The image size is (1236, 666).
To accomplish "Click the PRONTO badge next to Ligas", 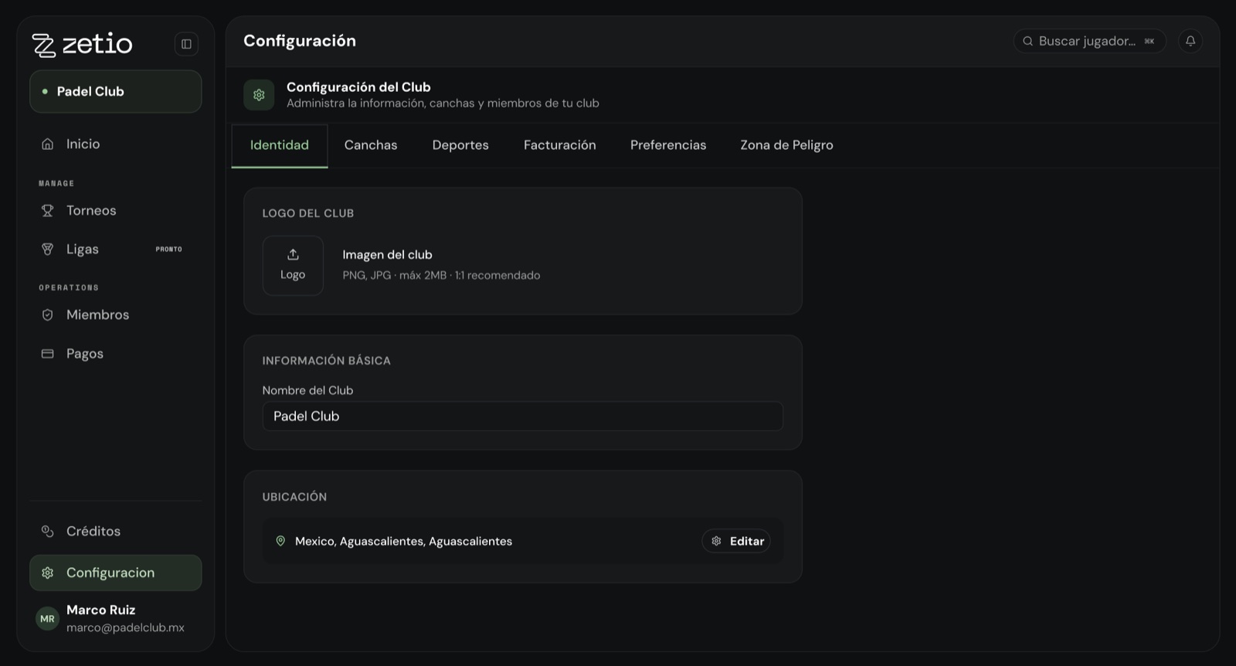I will [x=169, y=250].
